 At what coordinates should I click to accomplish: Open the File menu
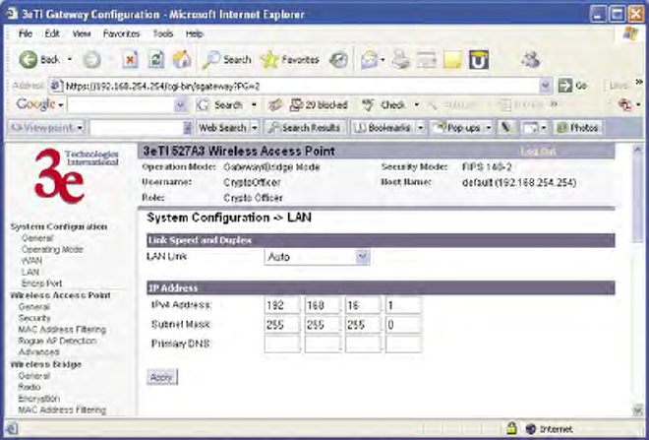pyautogui.click(x=26, y=33)
